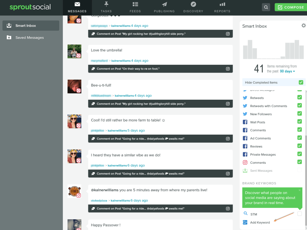Switch to the Reports tab
This screenshot has width=307, height=230.
[222, 7]
